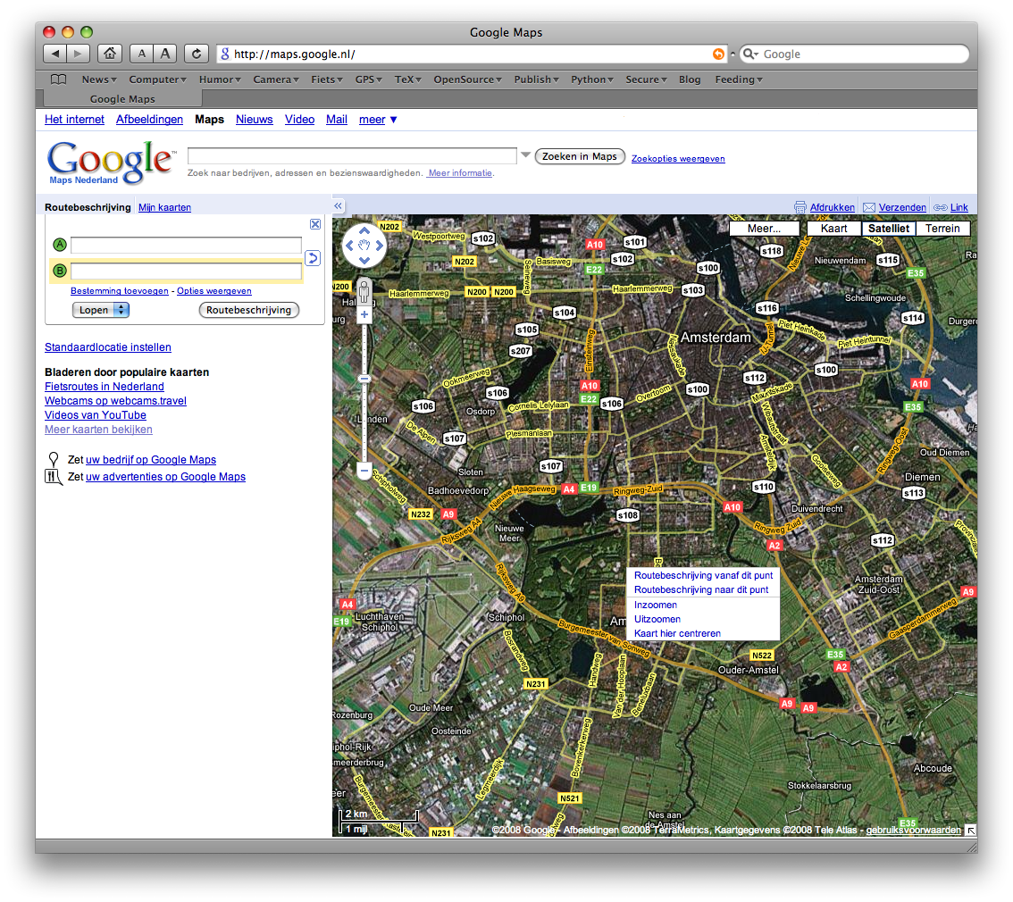Go forward with Safari's forward arrow
The height and width of the screenshot is (902, 1013).
point(78,54)
